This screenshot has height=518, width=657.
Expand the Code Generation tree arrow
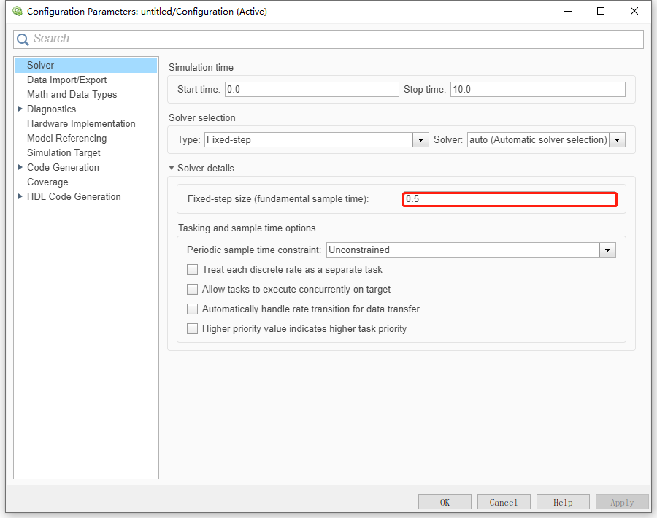point(20,167)
